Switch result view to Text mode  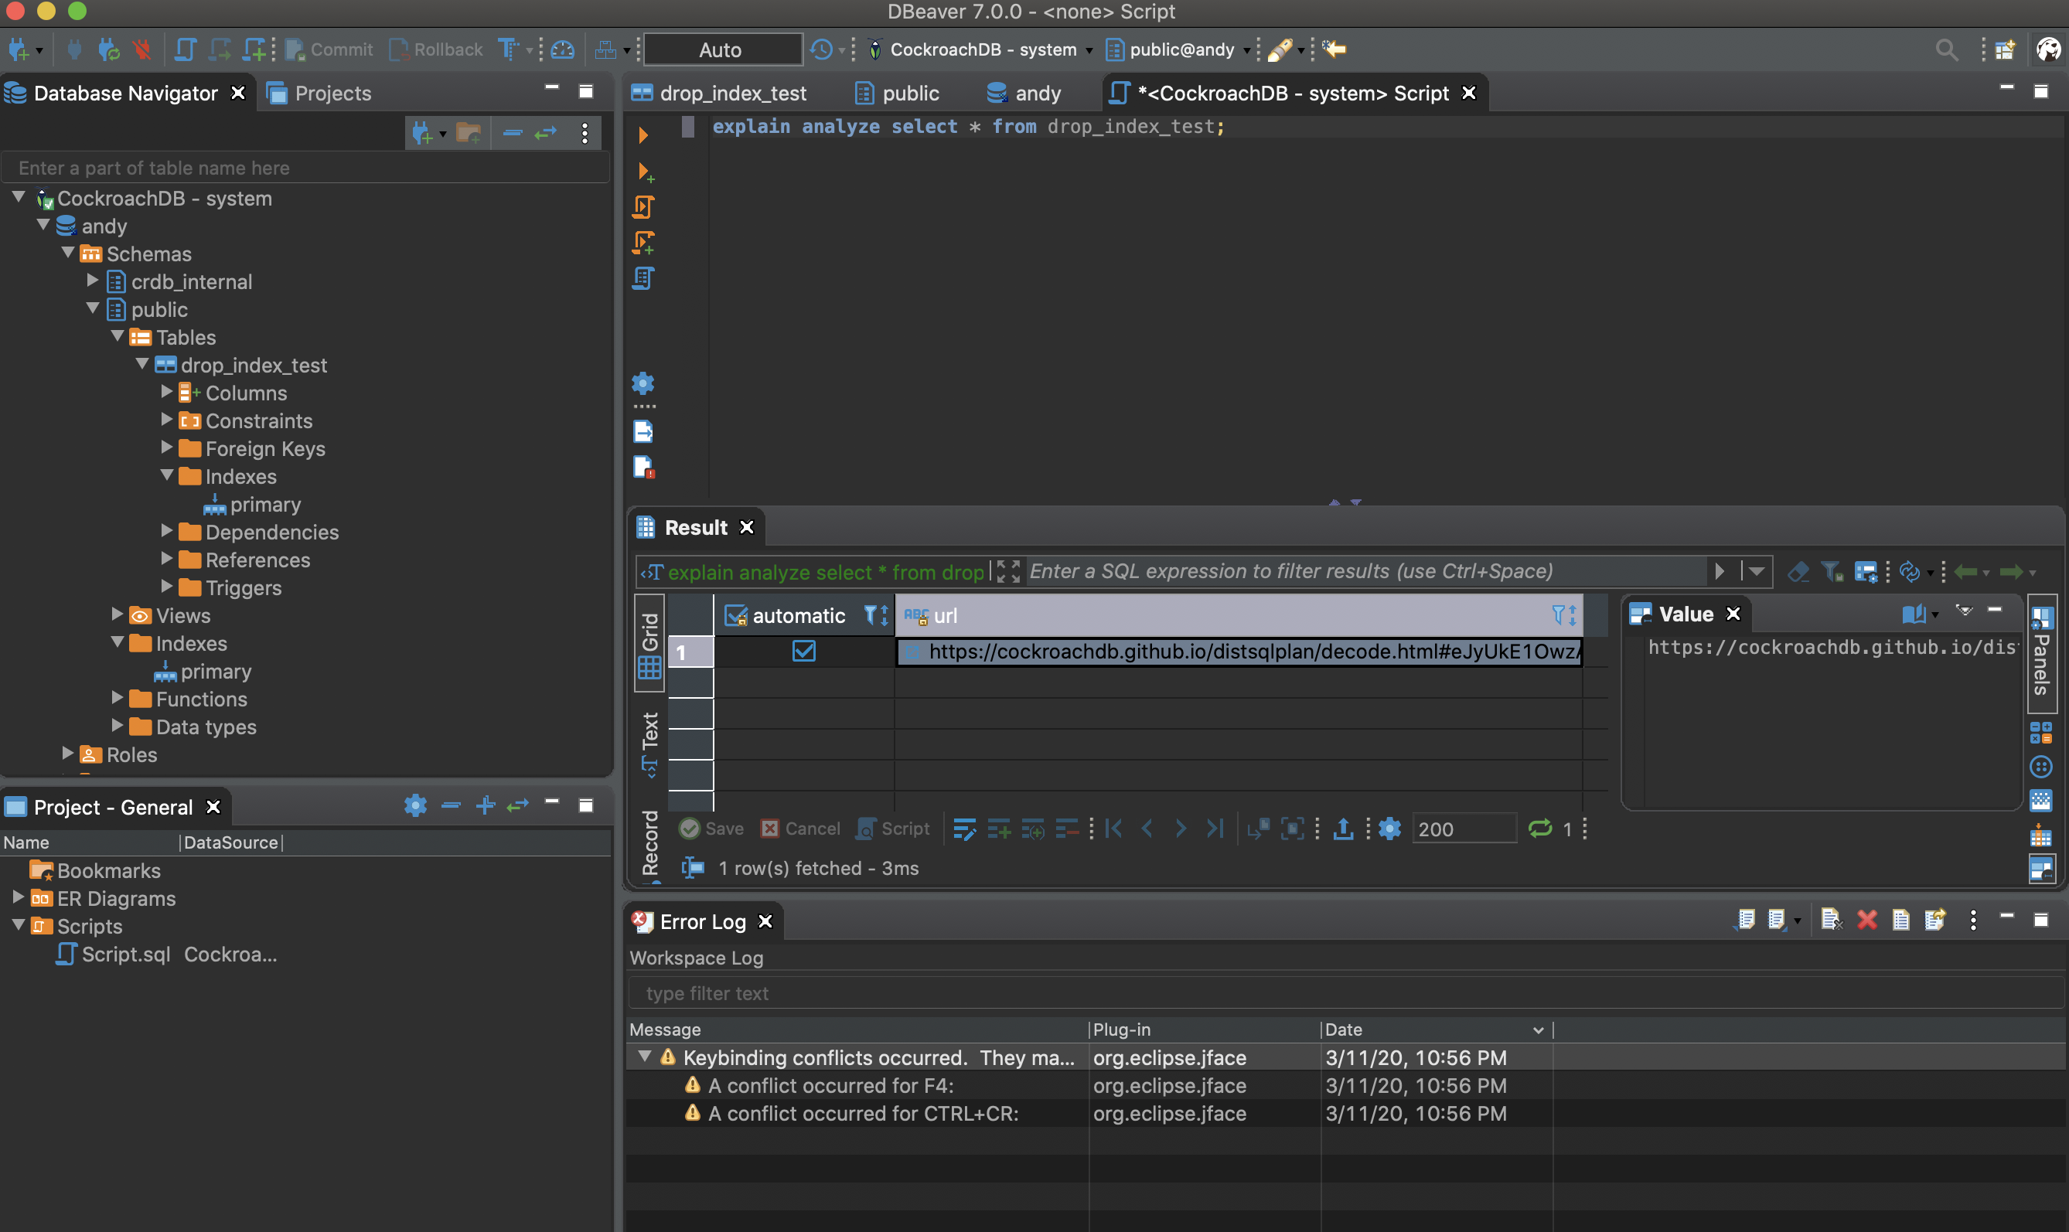pos(650,743)
